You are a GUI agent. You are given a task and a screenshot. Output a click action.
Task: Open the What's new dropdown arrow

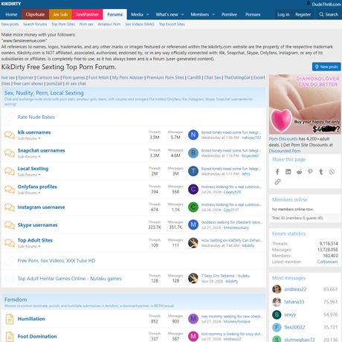point(183,15)
